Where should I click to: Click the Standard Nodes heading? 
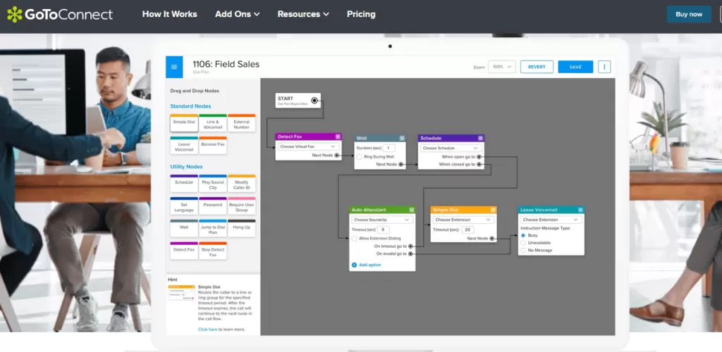pyautogui.click(x=190, y=106)
